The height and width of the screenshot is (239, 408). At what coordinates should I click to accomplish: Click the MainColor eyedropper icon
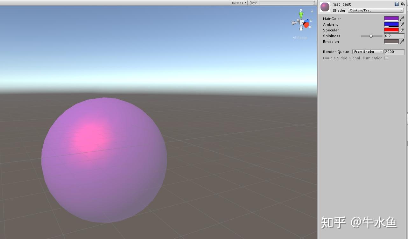(402, 18)
